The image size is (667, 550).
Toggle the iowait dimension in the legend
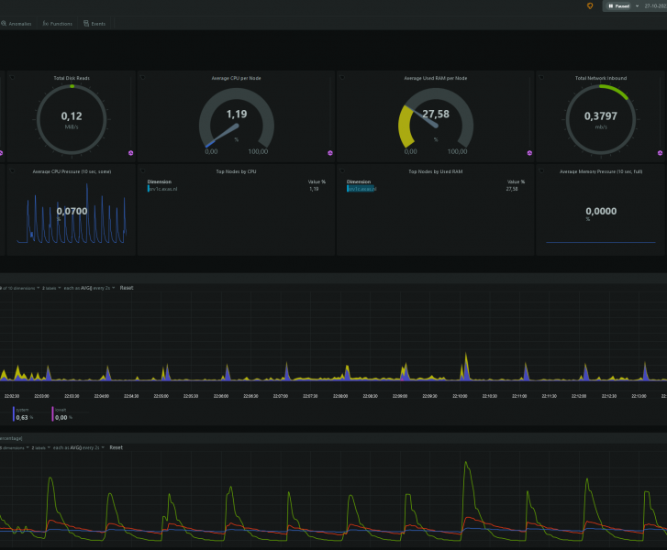(x=63, y=414)
